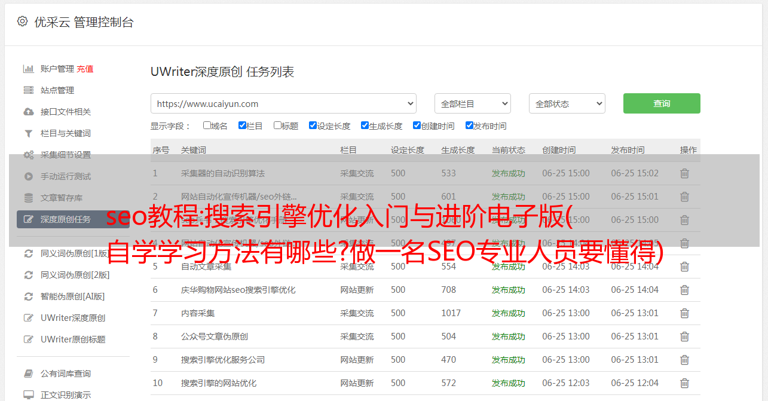Screen dimensions: 768x401
Task: Open the 全部状态 dropdown
Action: click(x=567, y=103)
